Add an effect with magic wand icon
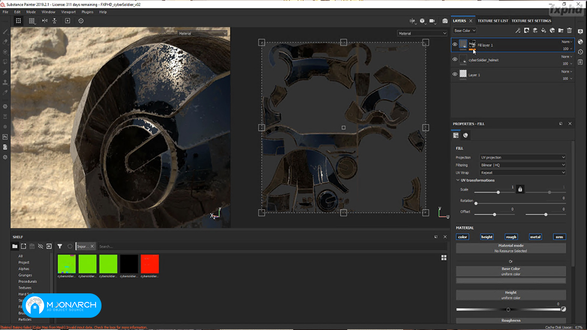Screen dimensions: 587x330 point(518,31)
